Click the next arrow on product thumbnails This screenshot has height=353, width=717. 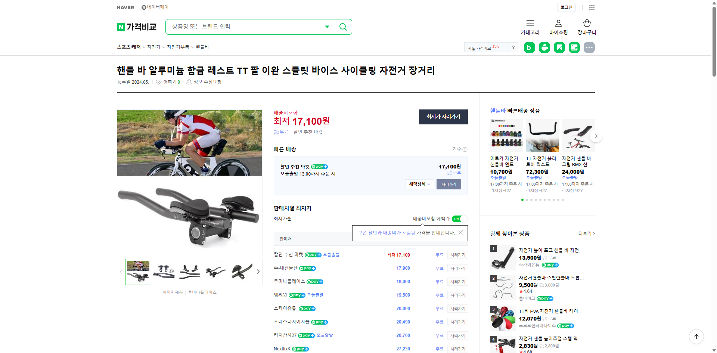click(x=258, y=272)
